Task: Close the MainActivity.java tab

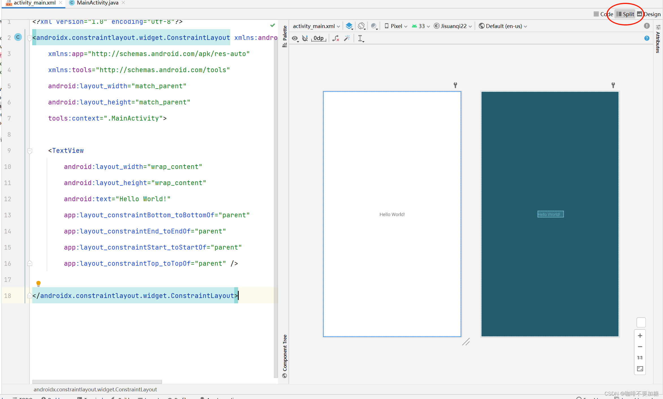Action: pos(123,3)
